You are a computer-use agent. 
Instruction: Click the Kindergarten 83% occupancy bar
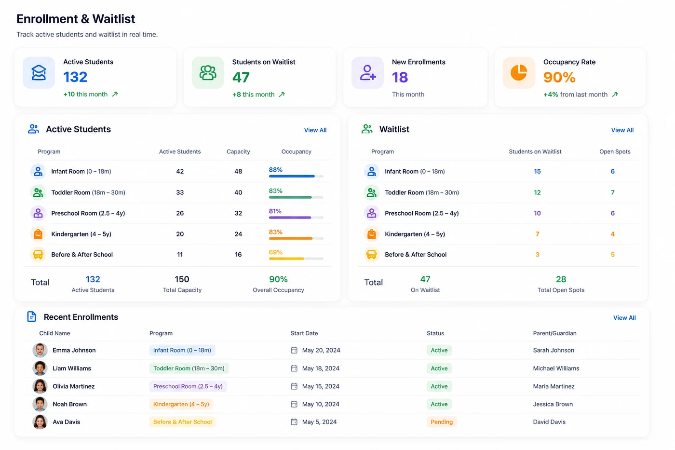tap(296, 238)
